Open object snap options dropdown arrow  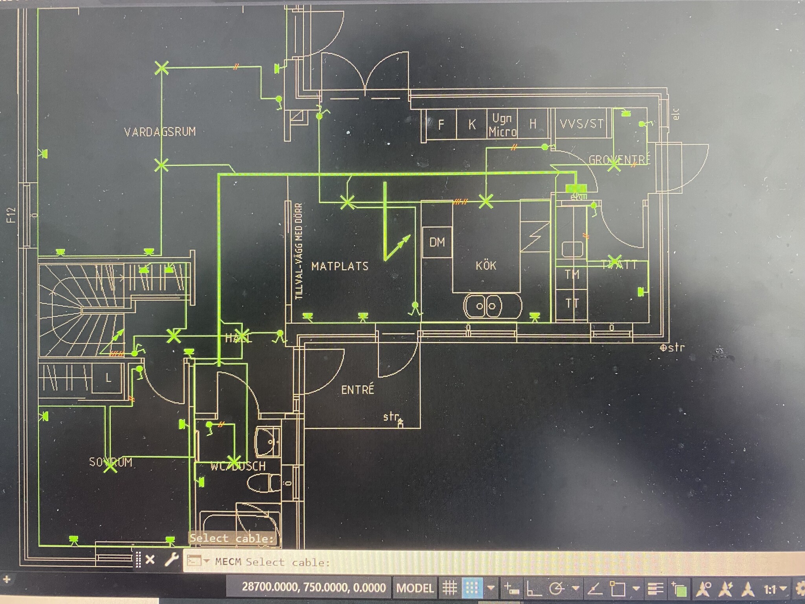[x=636, y=588]
